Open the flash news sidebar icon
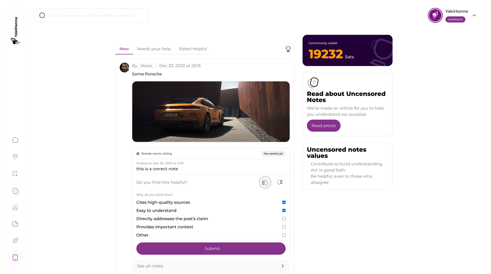 [15, 174]
